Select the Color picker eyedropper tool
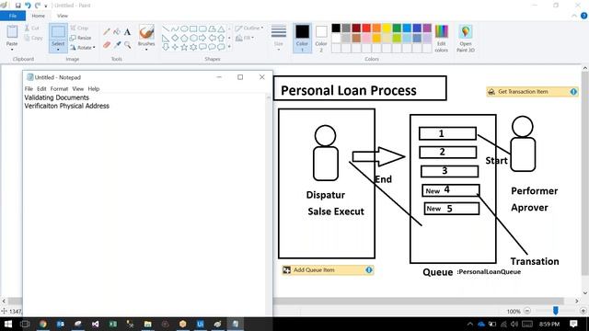The image size is (589, 331). coord(117,45)
